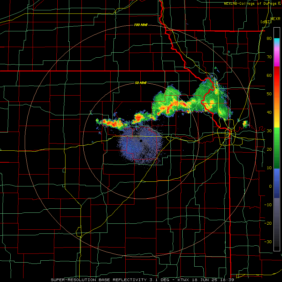Click the "-30" value on the dBZ scale
This screenshot has width=282, height=282.
268,242
